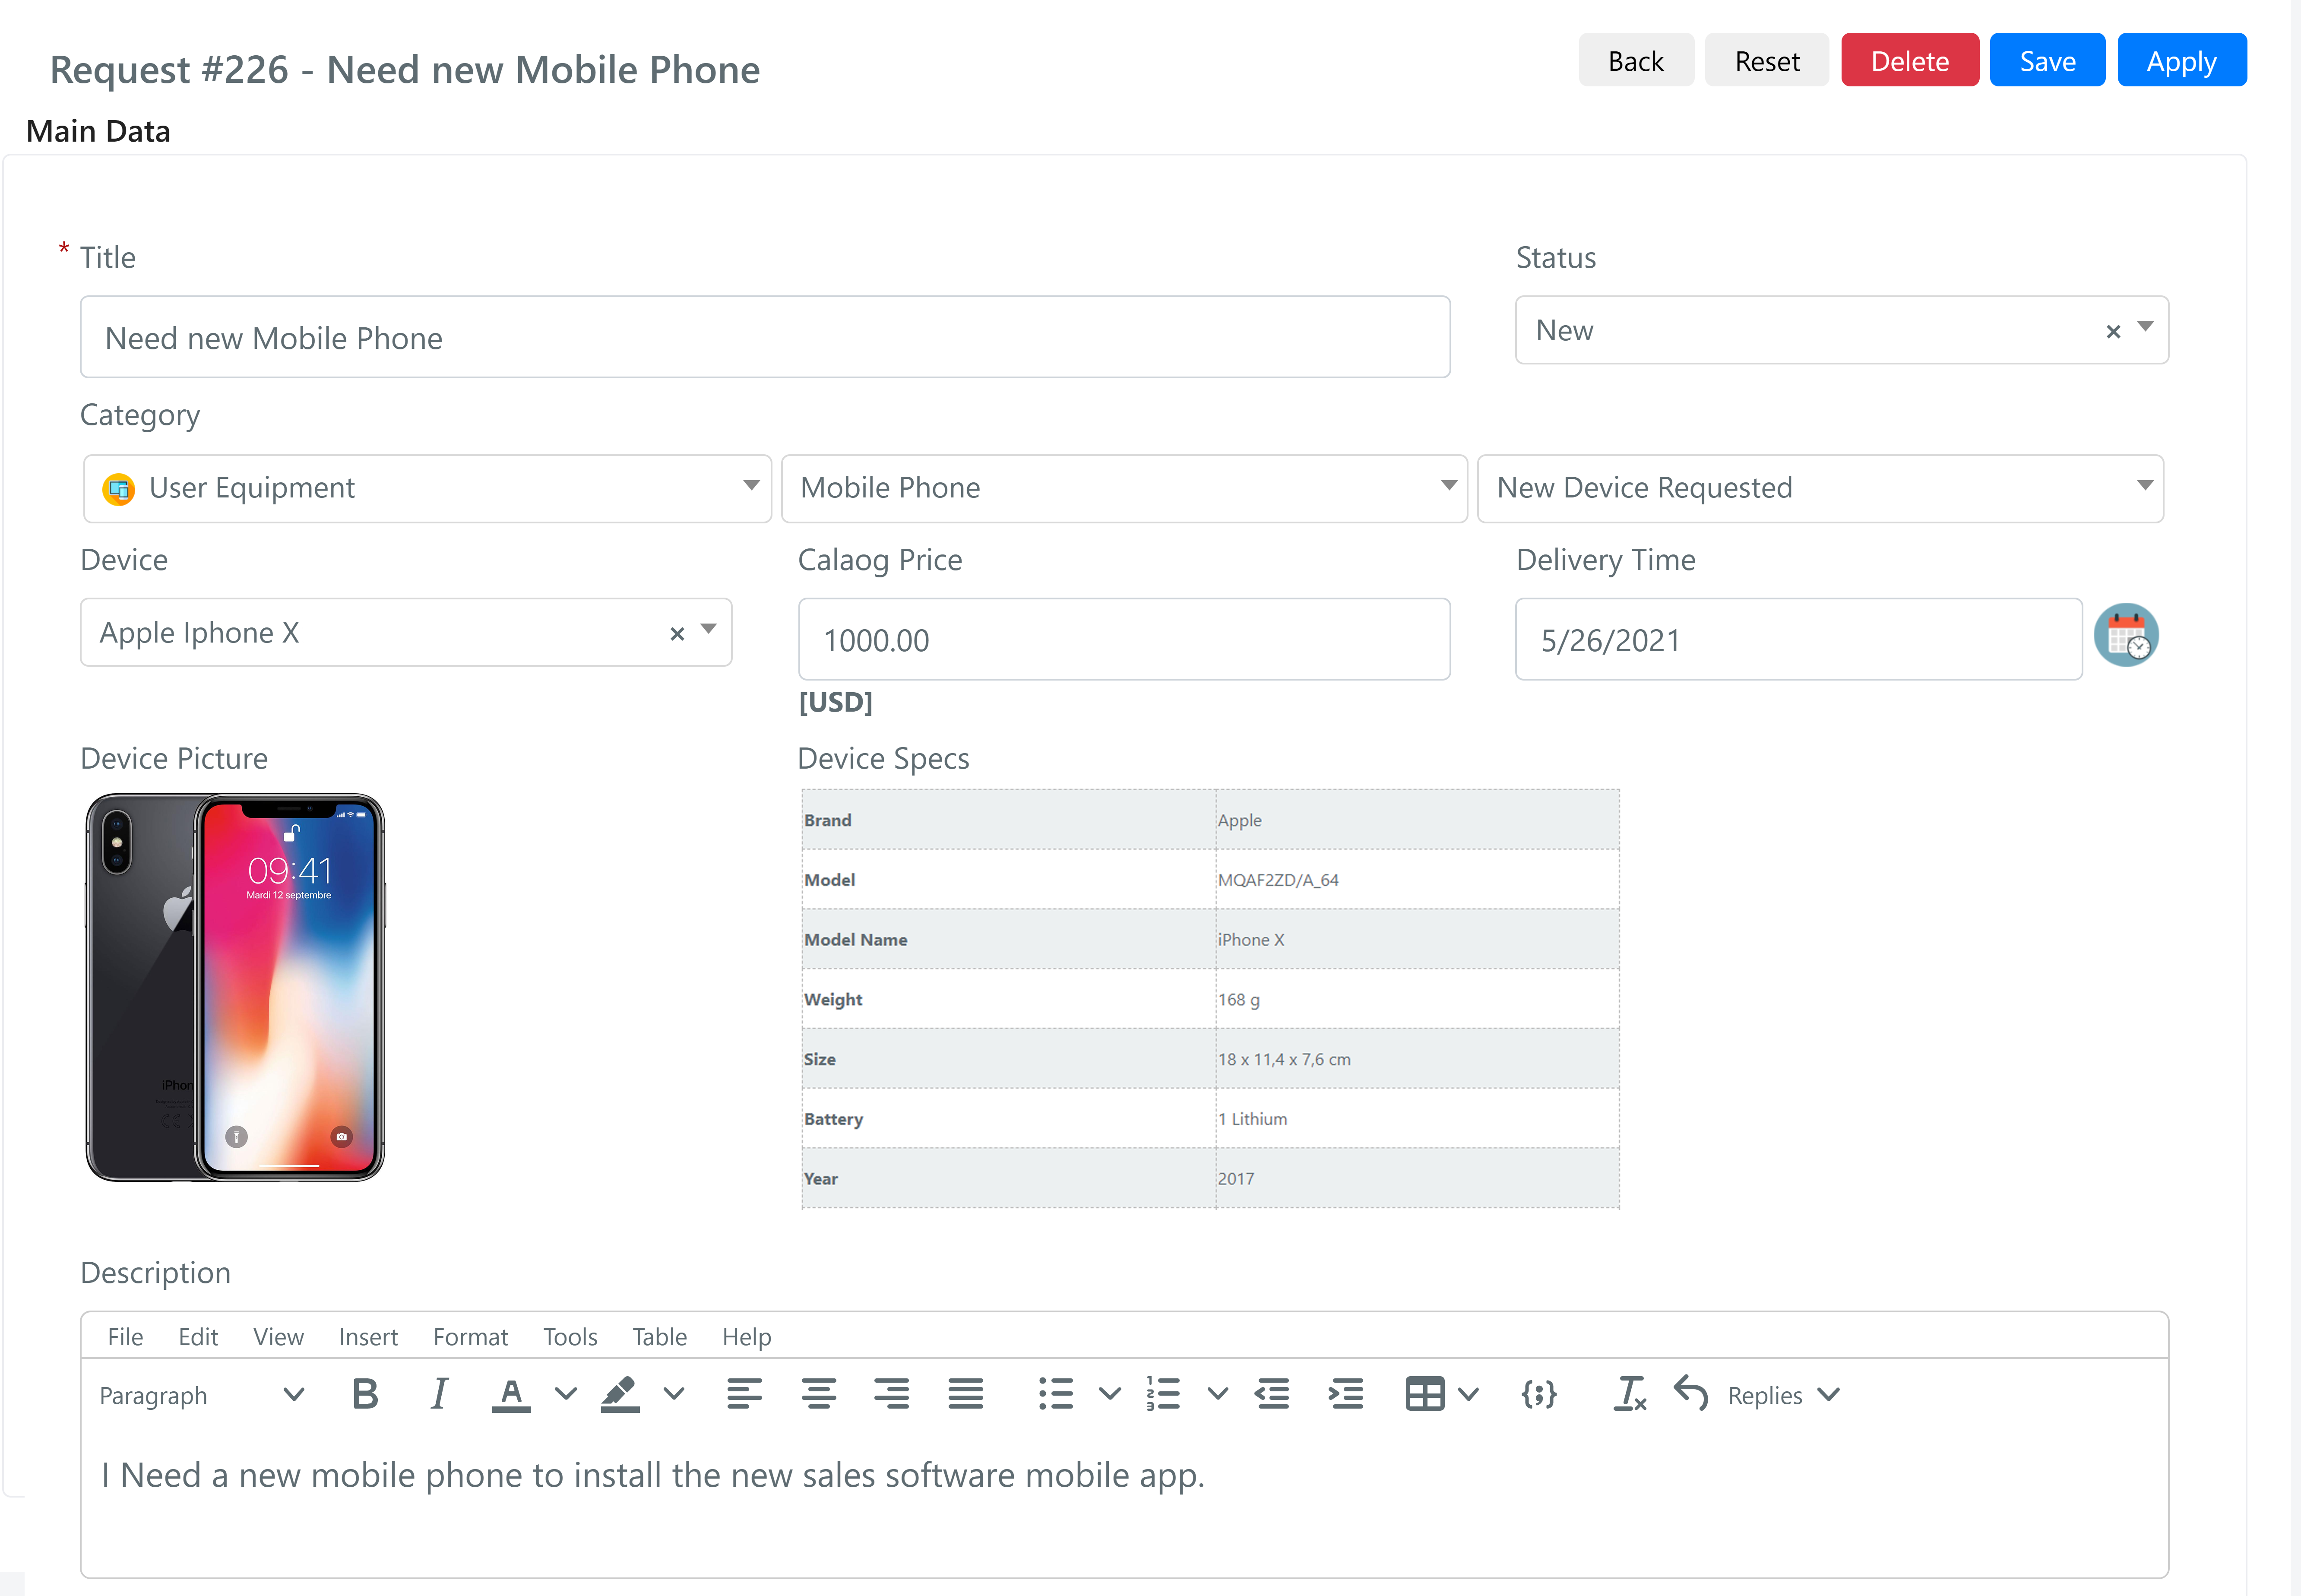Click the increase indent icon
Image resolution: width=2301 pixels, height=1596 pixels.
1345,1394
